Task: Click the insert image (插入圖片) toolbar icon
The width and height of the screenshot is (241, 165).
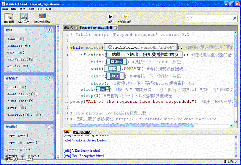Action: (24, 16)
